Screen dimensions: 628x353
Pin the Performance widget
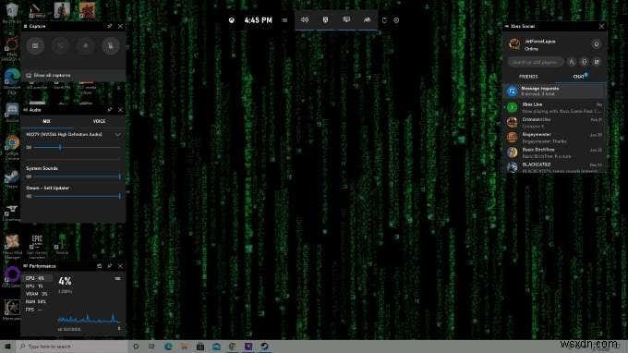109,266
